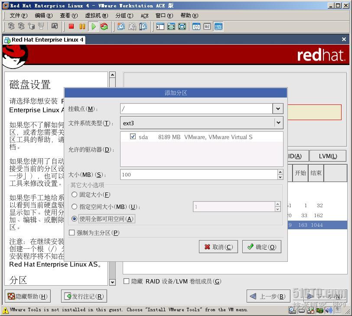352x316 pixels.
Task: Toggle the sidebar panel view icon
Action: tap(160, 26)
